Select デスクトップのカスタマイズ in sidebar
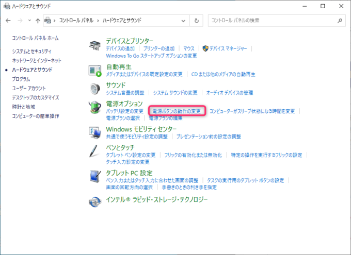 (x=36, y=98)
